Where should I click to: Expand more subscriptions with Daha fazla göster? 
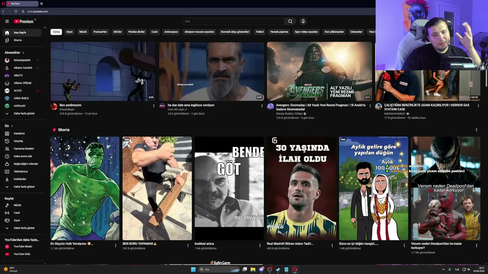23,113
